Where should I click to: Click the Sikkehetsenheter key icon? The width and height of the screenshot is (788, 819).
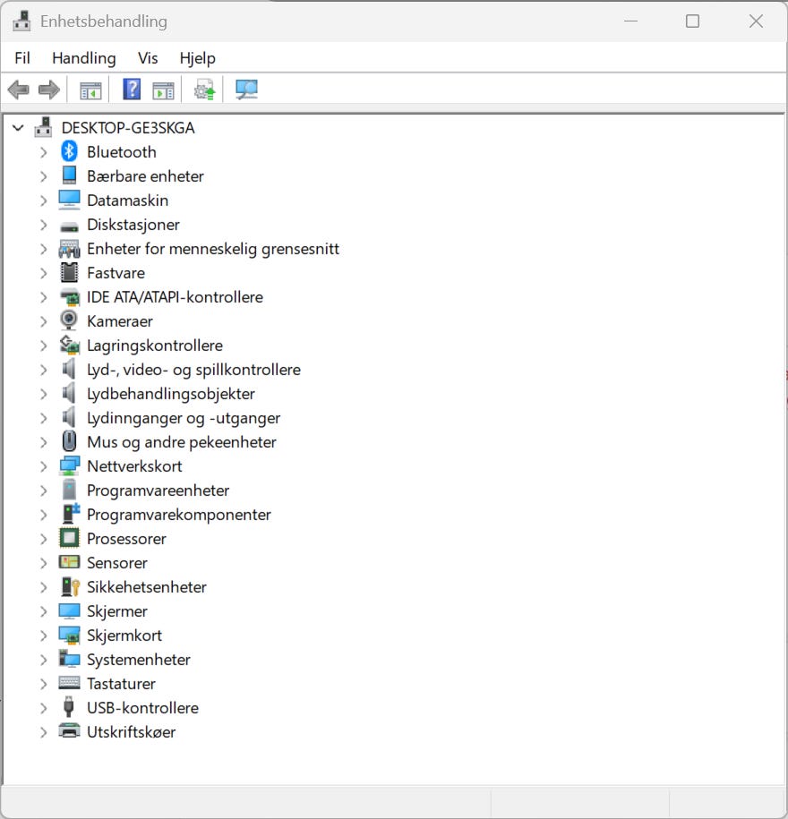[70, 586]
